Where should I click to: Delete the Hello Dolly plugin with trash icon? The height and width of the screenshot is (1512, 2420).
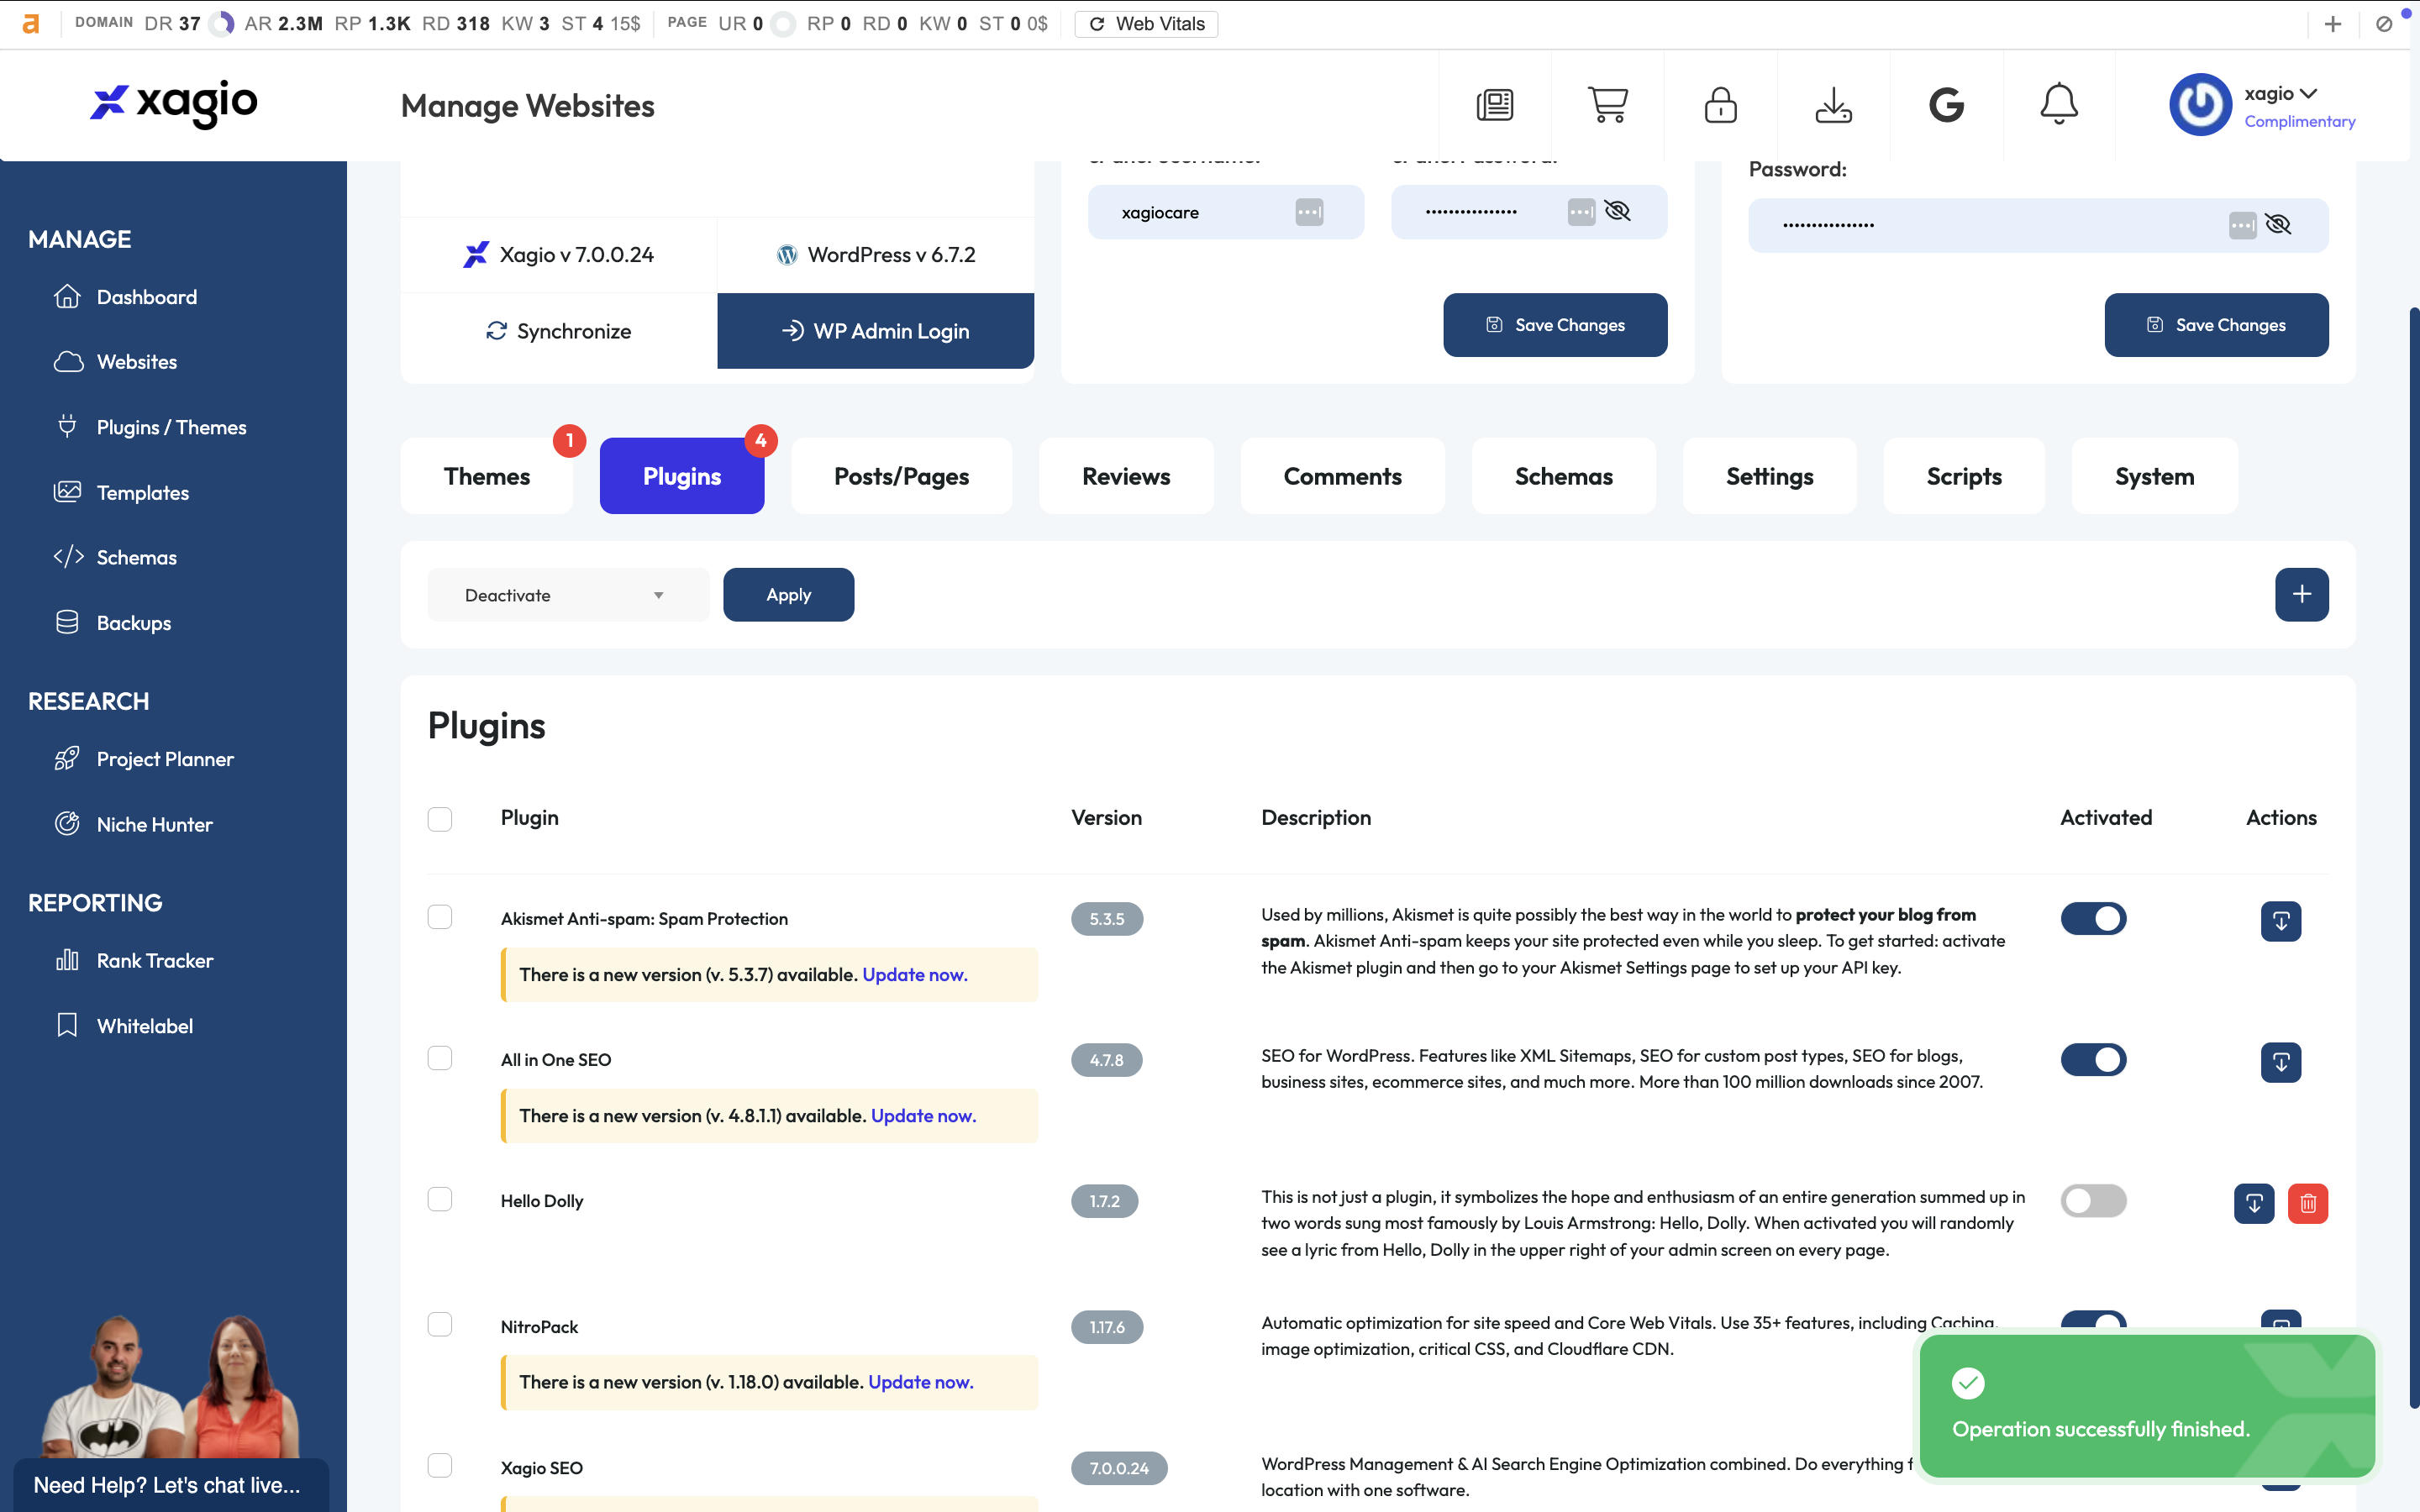2308,1203
